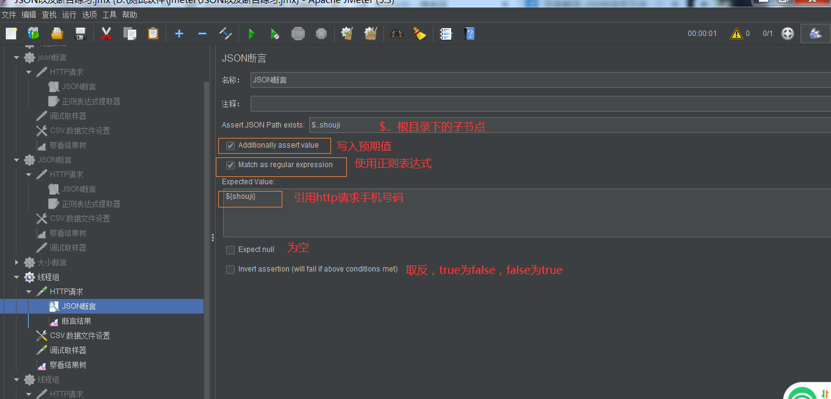Open Help with blue question-mark icon
The image size is (831, 399).
[469, 34]
